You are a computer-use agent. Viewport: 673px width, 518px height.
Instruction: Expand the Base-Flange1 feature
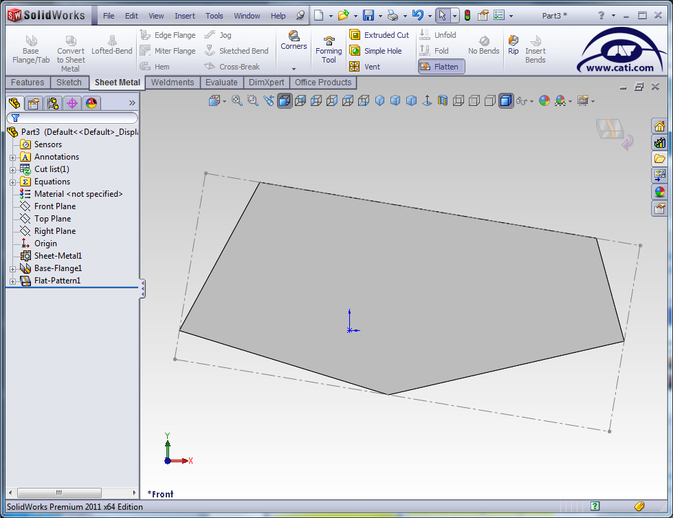(13, 269)
